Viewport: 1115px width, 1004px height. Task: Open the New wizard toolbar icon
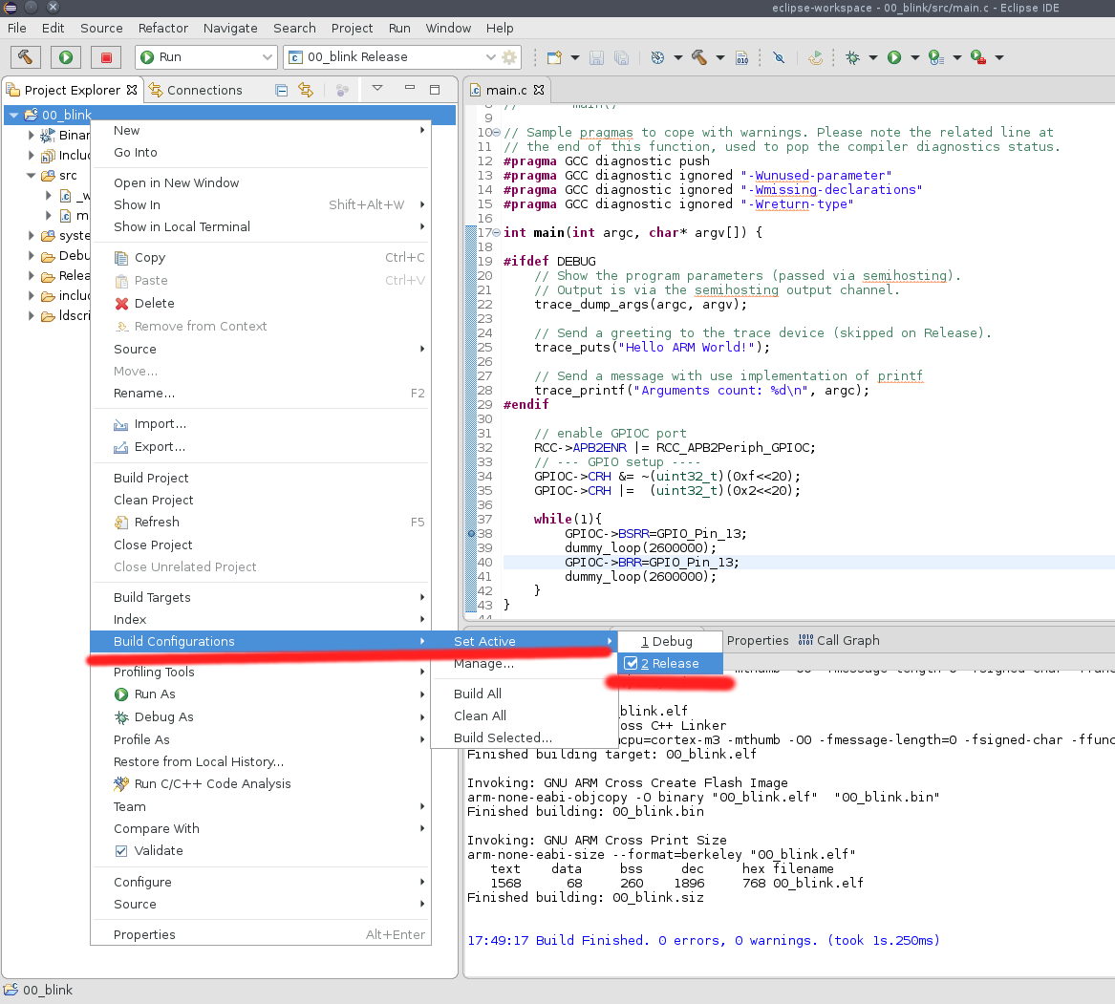click(555, 57)
